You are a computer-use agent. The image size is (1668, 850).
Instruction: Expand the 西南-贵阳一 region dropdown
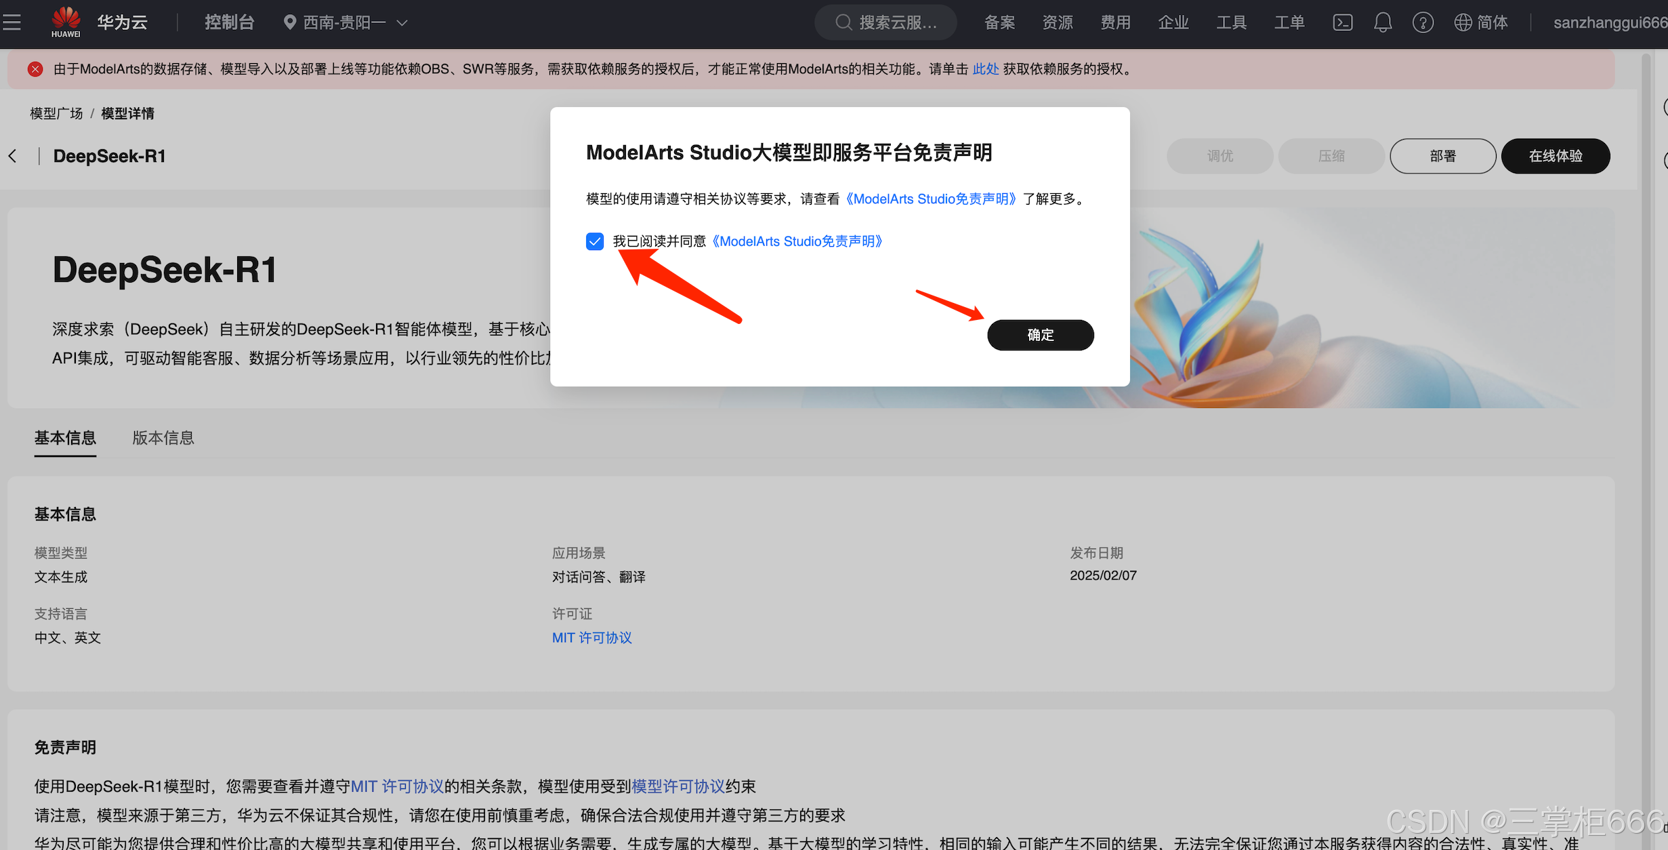tap(346, 22)
